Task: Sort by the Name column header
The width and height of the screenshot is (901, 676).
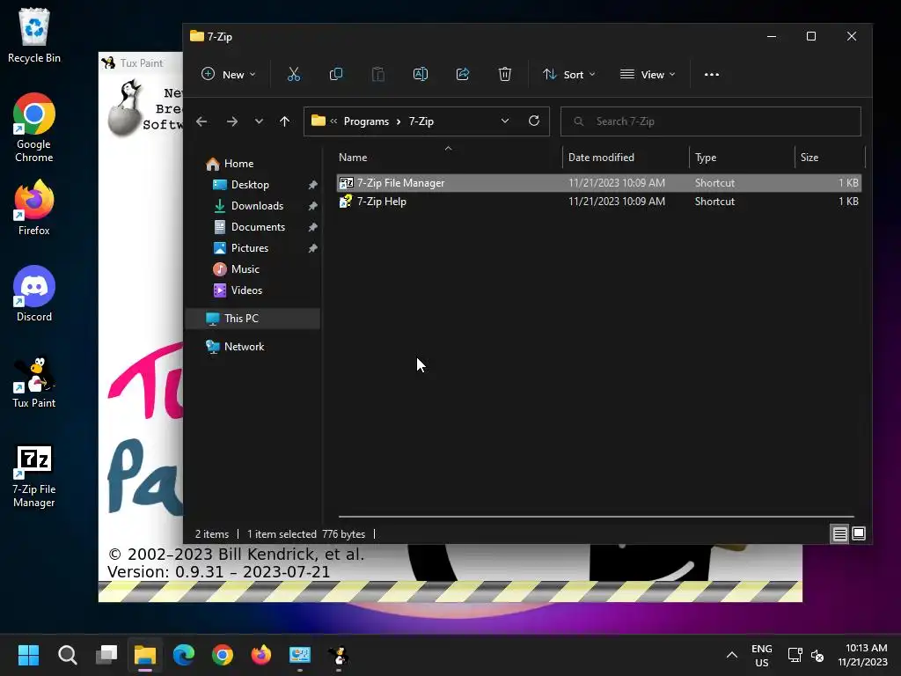Action: (448, 157)
